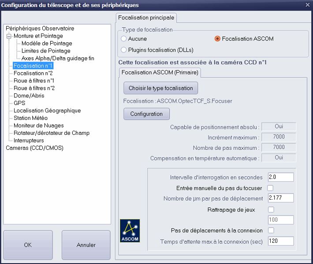Close the configuration dialog window
Viewport: 313px width, 264px height.
coord(307,5)
